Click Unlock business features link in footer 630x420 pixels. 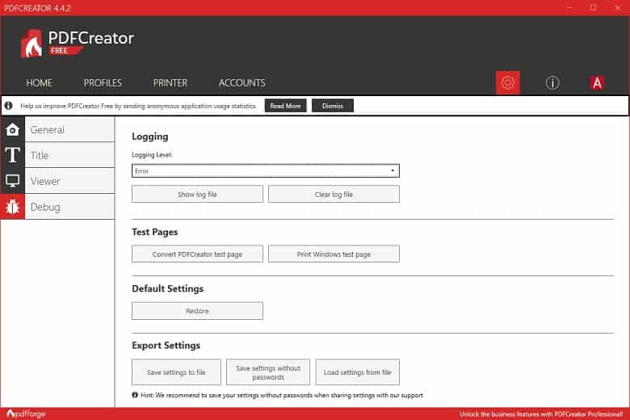[541, 414]
